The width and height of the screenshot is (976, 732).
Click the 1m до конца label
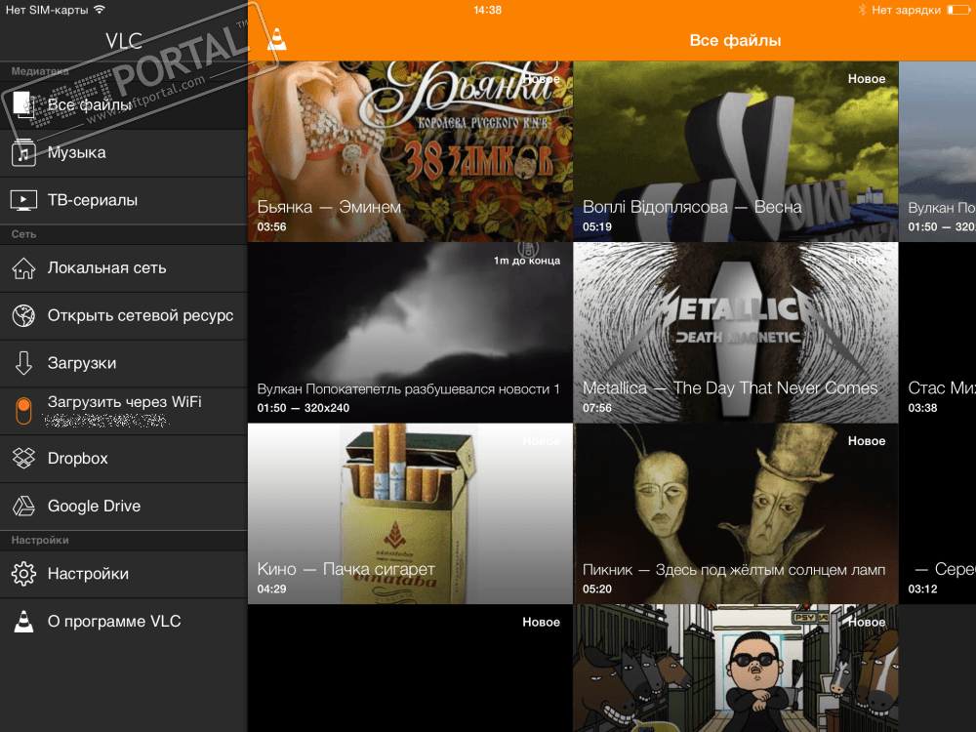coord(527,261)
